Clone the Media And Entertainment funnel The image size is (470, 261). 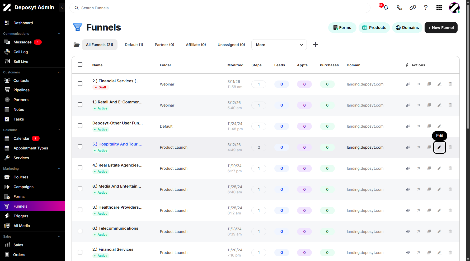point(429,189)
